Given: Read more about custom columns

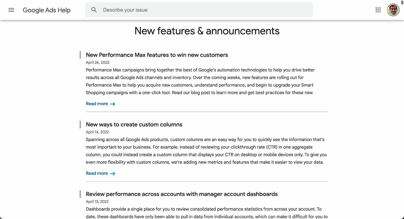Looking at the screenshot, I should click(97, 173).
